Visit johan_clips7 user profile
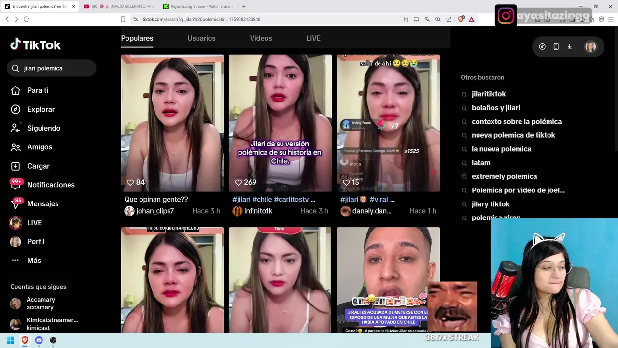 pos(149,211)
